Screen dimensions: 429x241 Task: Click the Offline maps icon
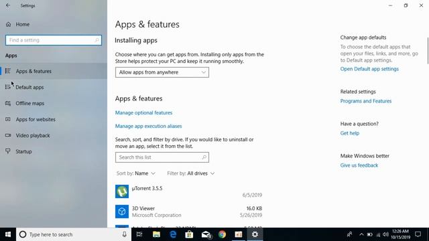coord(8,103)
